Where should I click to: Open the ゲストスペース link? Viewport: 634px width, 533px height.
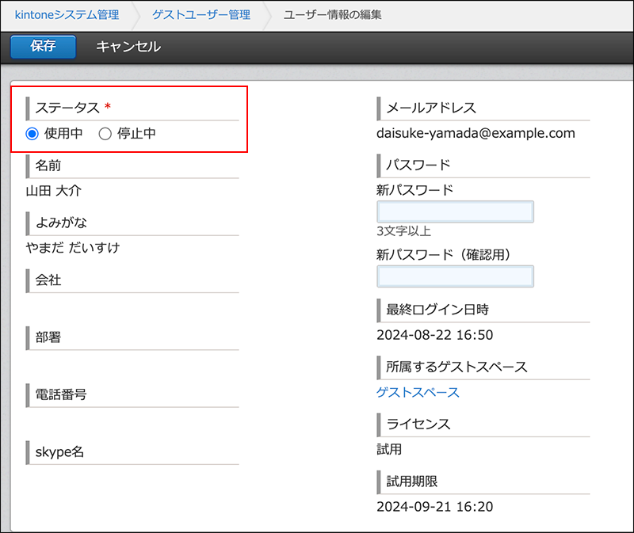(x=418, y=392)
